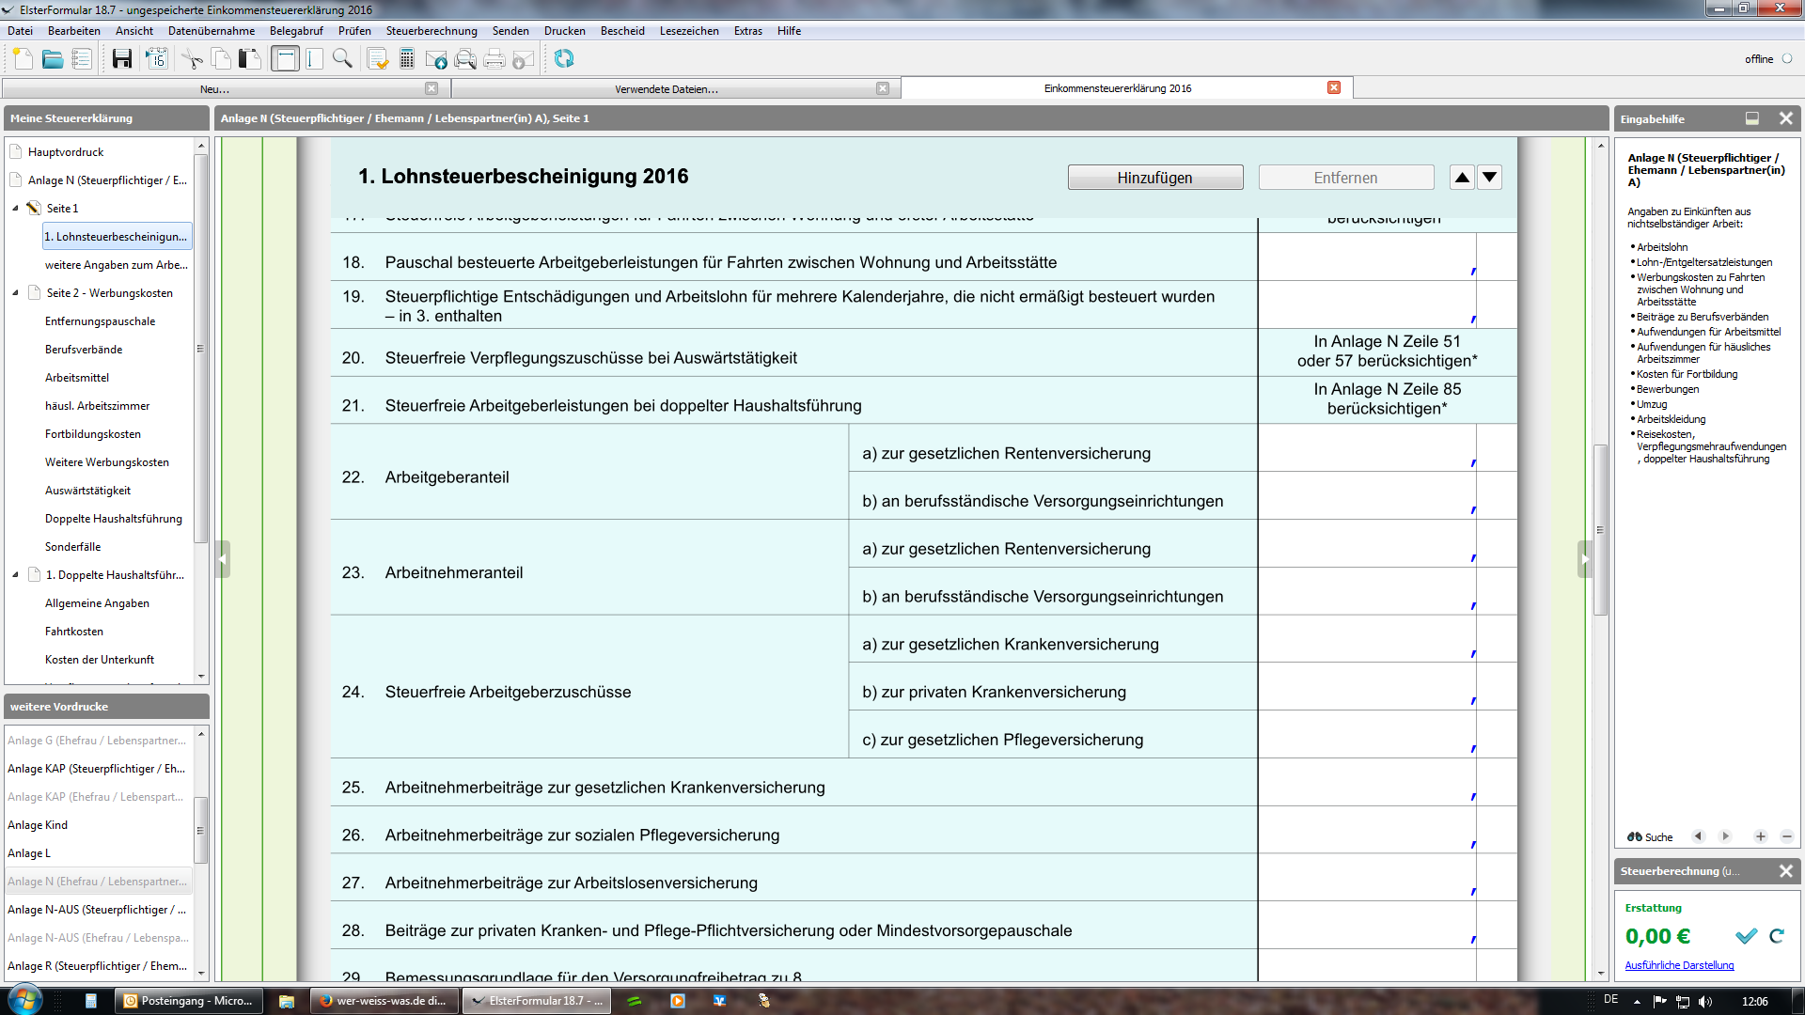Click the plus zoom-in button in Eingabehilfe
The image size is (1805, 1015).
pyautogui.click(x=1761, y=836)
